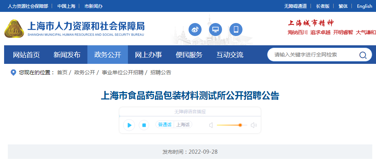The width and height of the screenshot is (376, 160).
Task: Click the slogan text 海纳百川 追求卓越
Action: pyautogui.click(x=309, y=32)
